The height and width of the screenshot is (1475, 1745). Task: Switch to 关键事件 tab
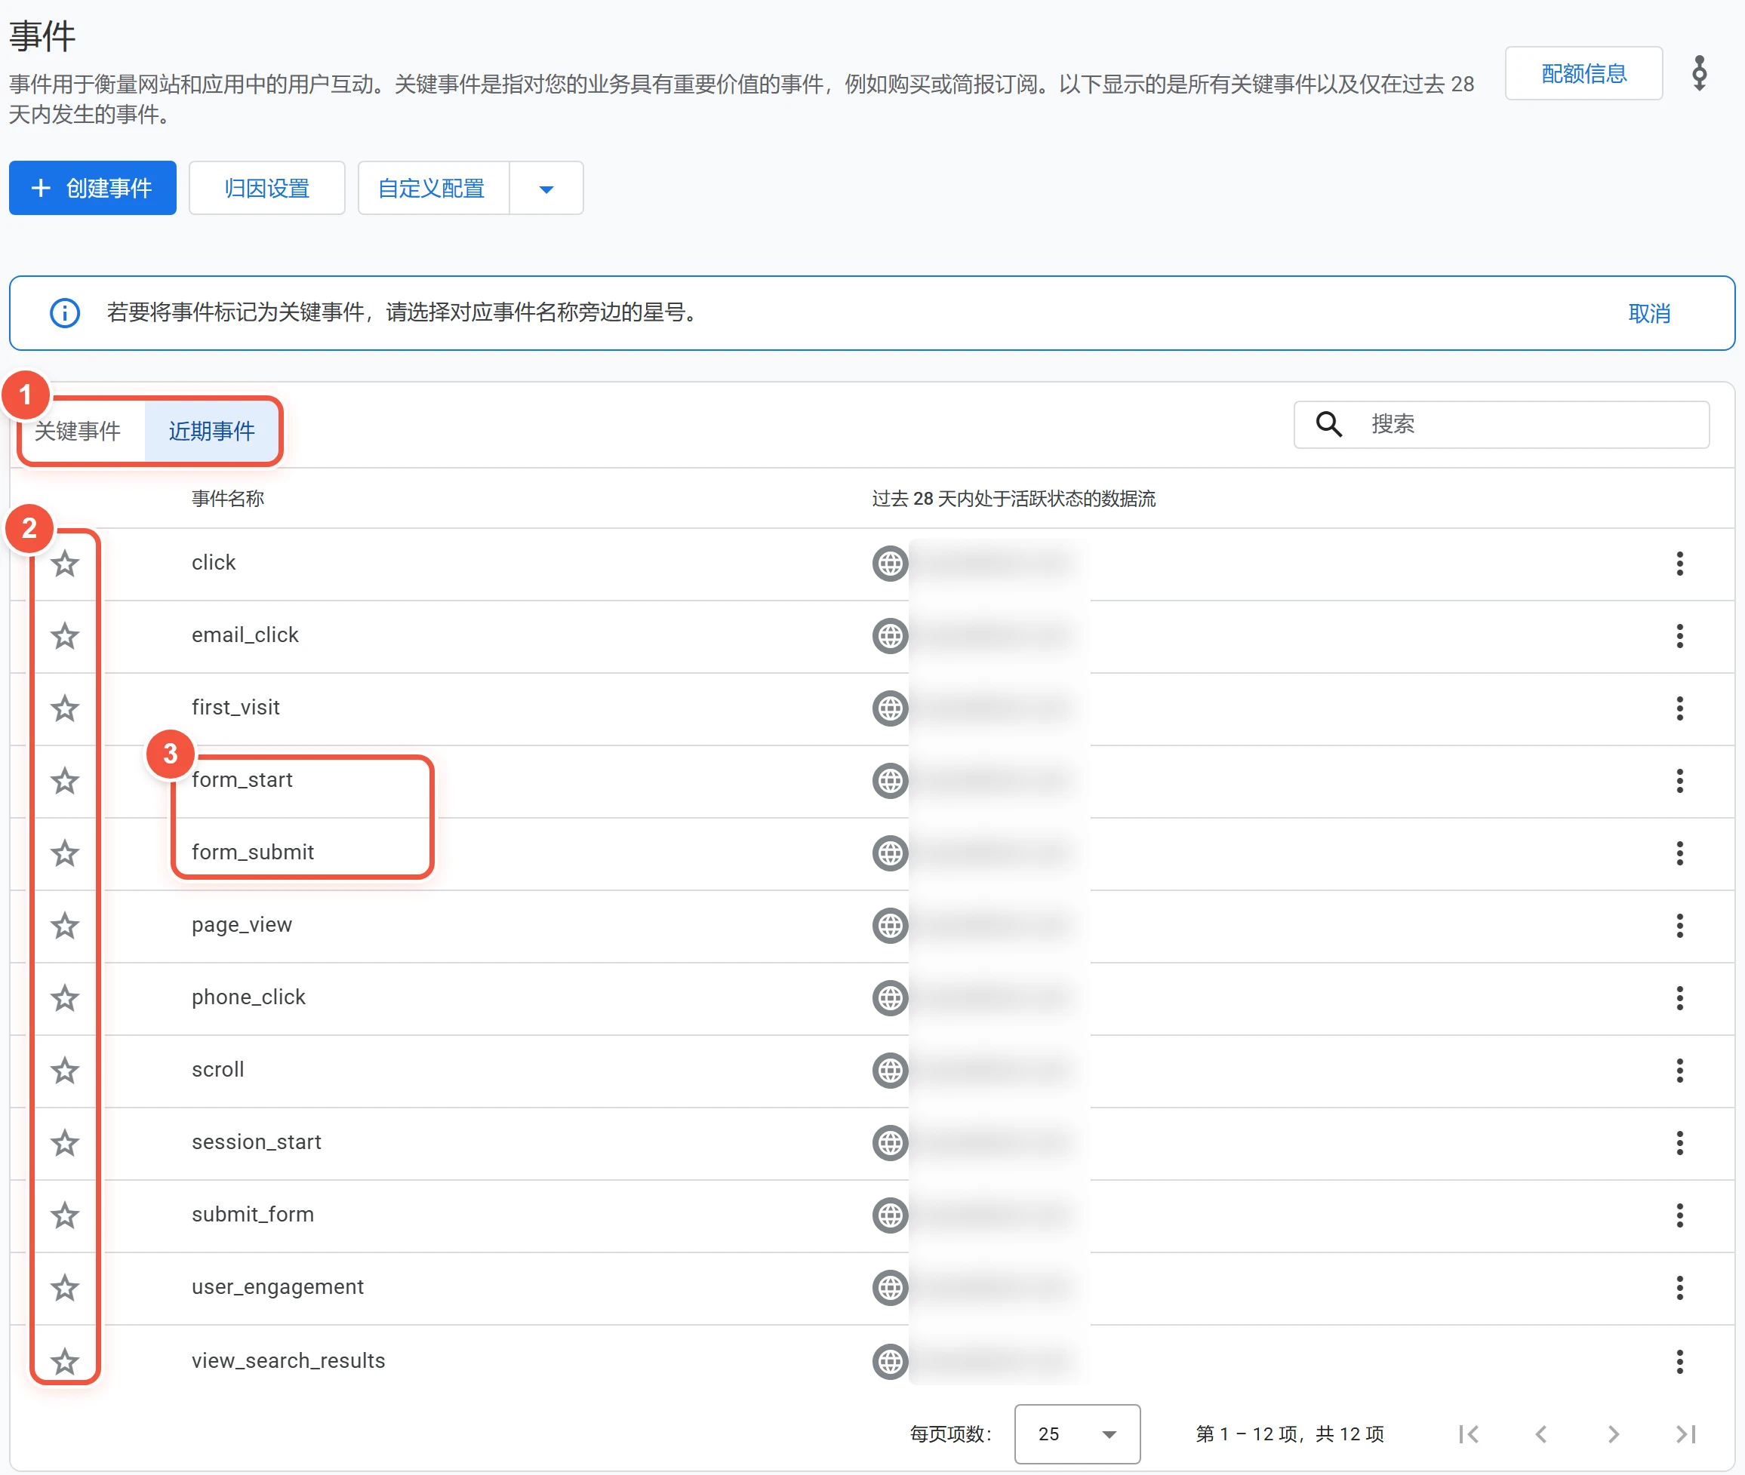point(78,432)
